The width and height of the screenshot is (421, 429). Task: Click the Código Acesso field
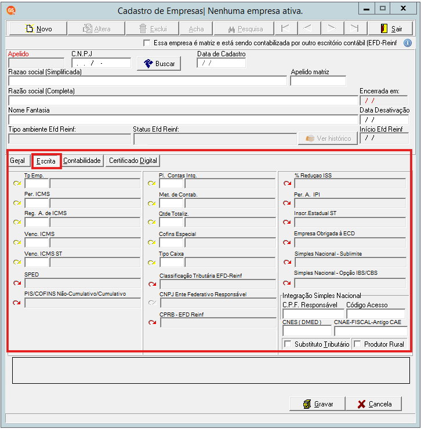(376, 314)
